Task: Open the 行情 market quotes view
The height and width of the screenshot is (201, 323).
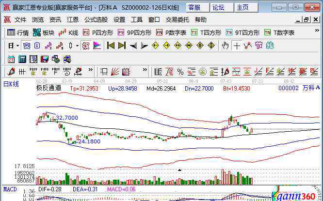Action: 18,32
